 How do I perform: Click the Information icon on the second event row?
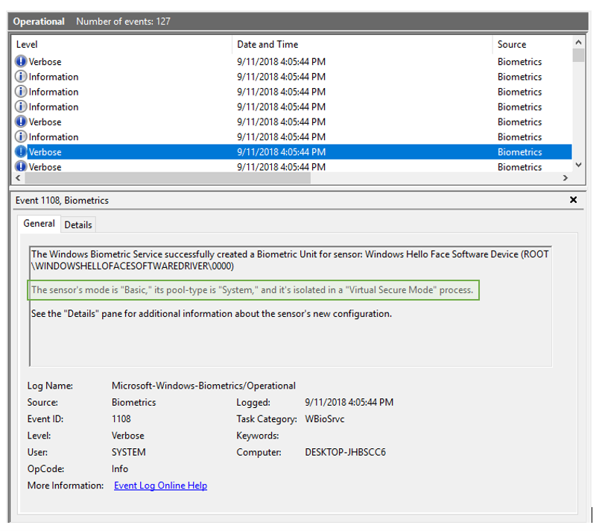[x=22, y=76]
